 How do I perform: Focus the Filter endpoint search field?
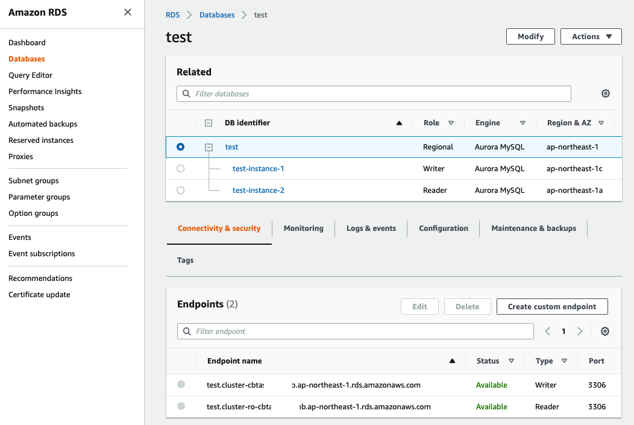[x=362, y=332]
